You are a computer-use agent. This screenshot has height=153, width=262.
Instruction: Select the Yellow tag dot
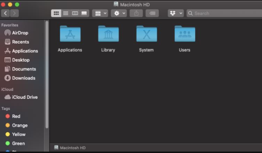coord(8,134)
